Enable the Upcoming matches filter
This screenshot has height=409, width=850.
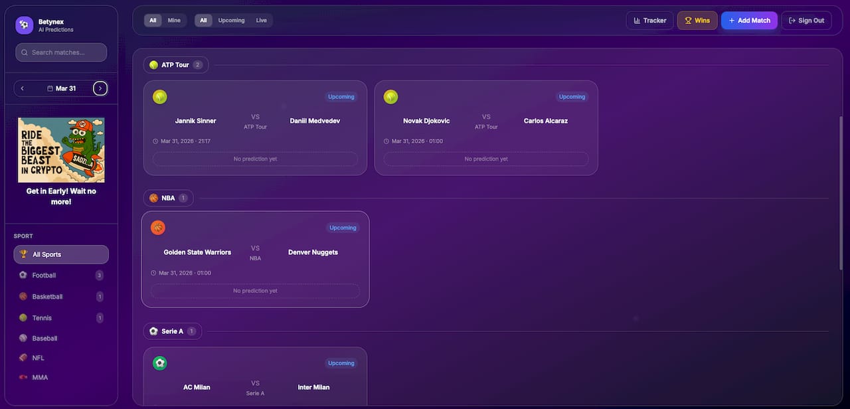[x=231, y=20]
